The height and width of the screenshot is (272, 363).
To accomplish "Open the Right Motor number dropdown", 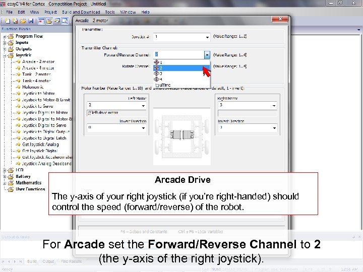I will click(x=274, y=106).
